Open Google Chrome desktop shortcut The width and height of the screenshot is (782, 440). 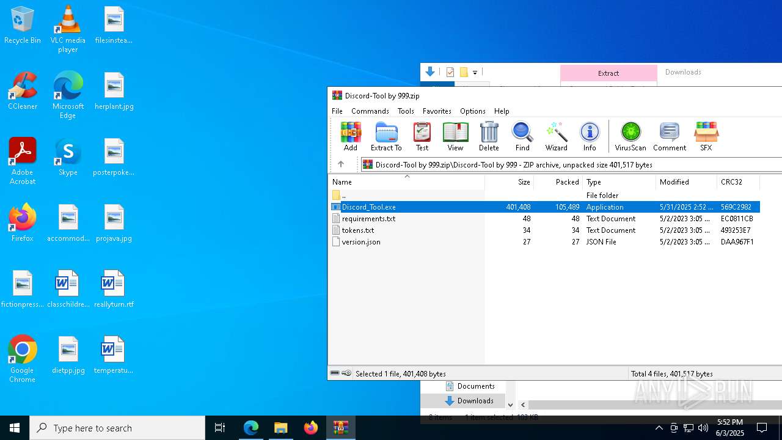coord(23,359)
